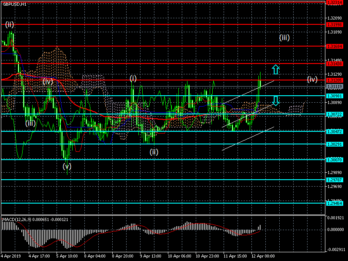Click the (iii) wave label near left lows
Screen dimensions: 348x261
pyautogui.click(x=30, y=124)
